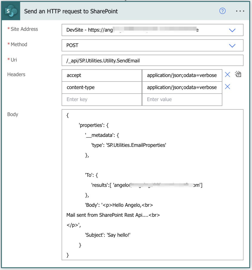252x270 pixels.
Task: Click the Uri input field
Action: click(152, 60)
